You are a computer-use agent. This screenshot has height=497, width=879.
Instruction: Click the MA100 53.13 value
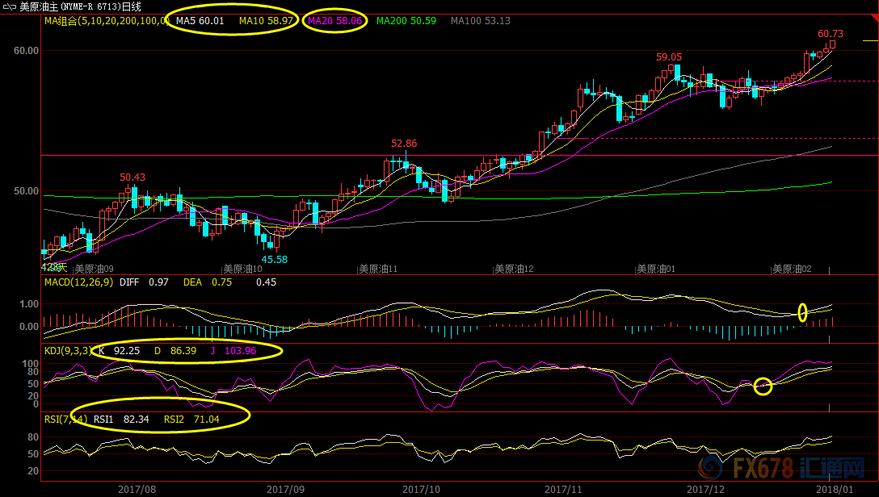481,21
